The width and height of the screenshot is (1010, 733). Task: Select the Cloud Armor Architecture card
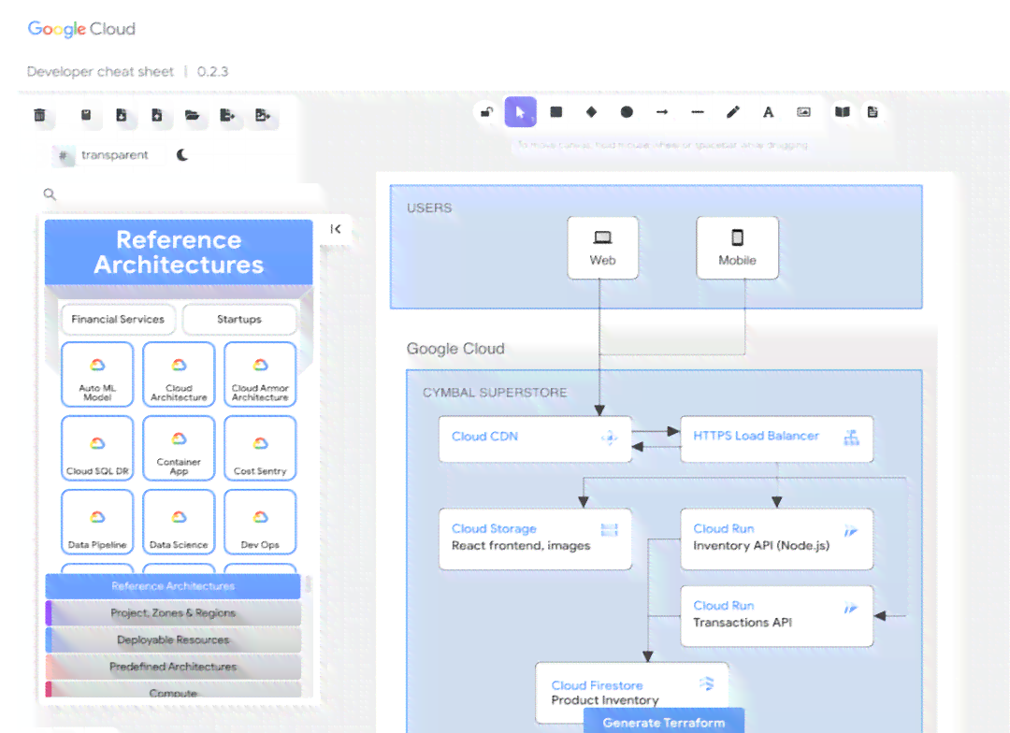(260, 374)
